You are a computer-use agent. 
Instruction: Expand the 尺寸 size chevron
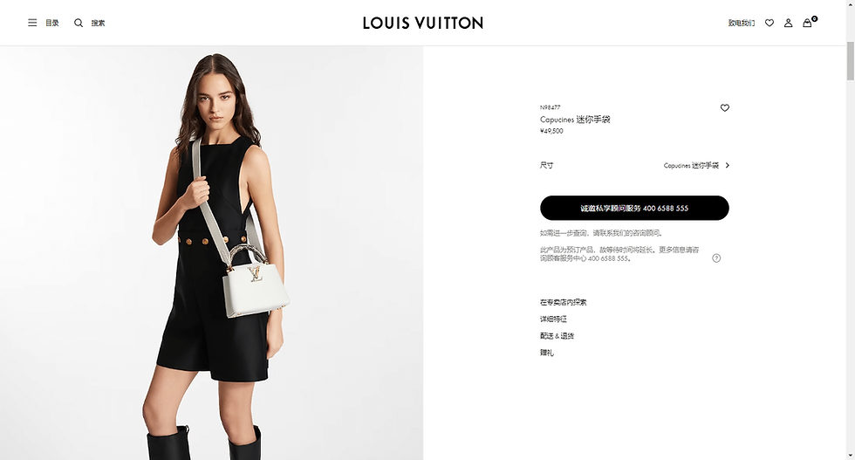coord(728,165)
